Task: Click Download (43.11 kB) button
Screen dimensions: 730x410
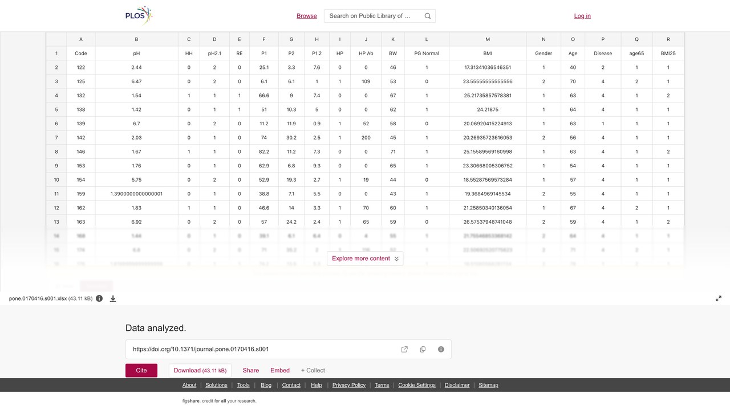Action: click(x=200, y=370)
